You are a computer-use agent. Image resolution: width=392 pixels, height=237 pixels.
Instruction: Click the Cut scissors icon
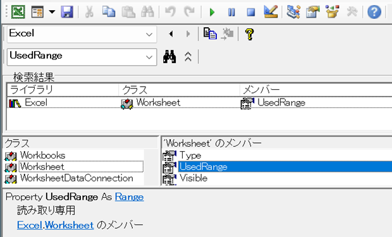(x=90, y=12)
